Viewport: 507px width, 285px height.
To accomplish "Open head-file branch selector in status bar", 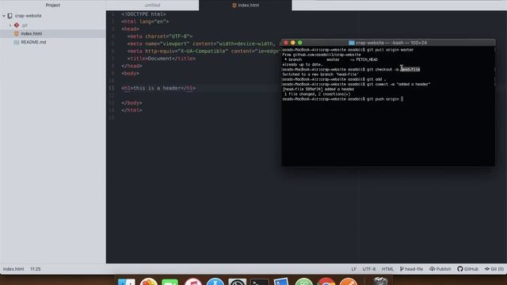I will 411,269.
